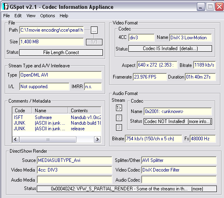This screenshot has width=224, height=198.
Task: Click the VFW_S_PARTIAL_RENDER status (more) button
Action: click(127, 189)
